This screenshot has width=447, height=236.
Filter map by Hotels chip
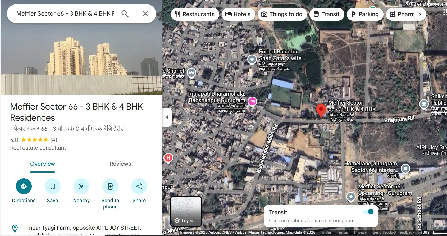click(x=238, y=14)
